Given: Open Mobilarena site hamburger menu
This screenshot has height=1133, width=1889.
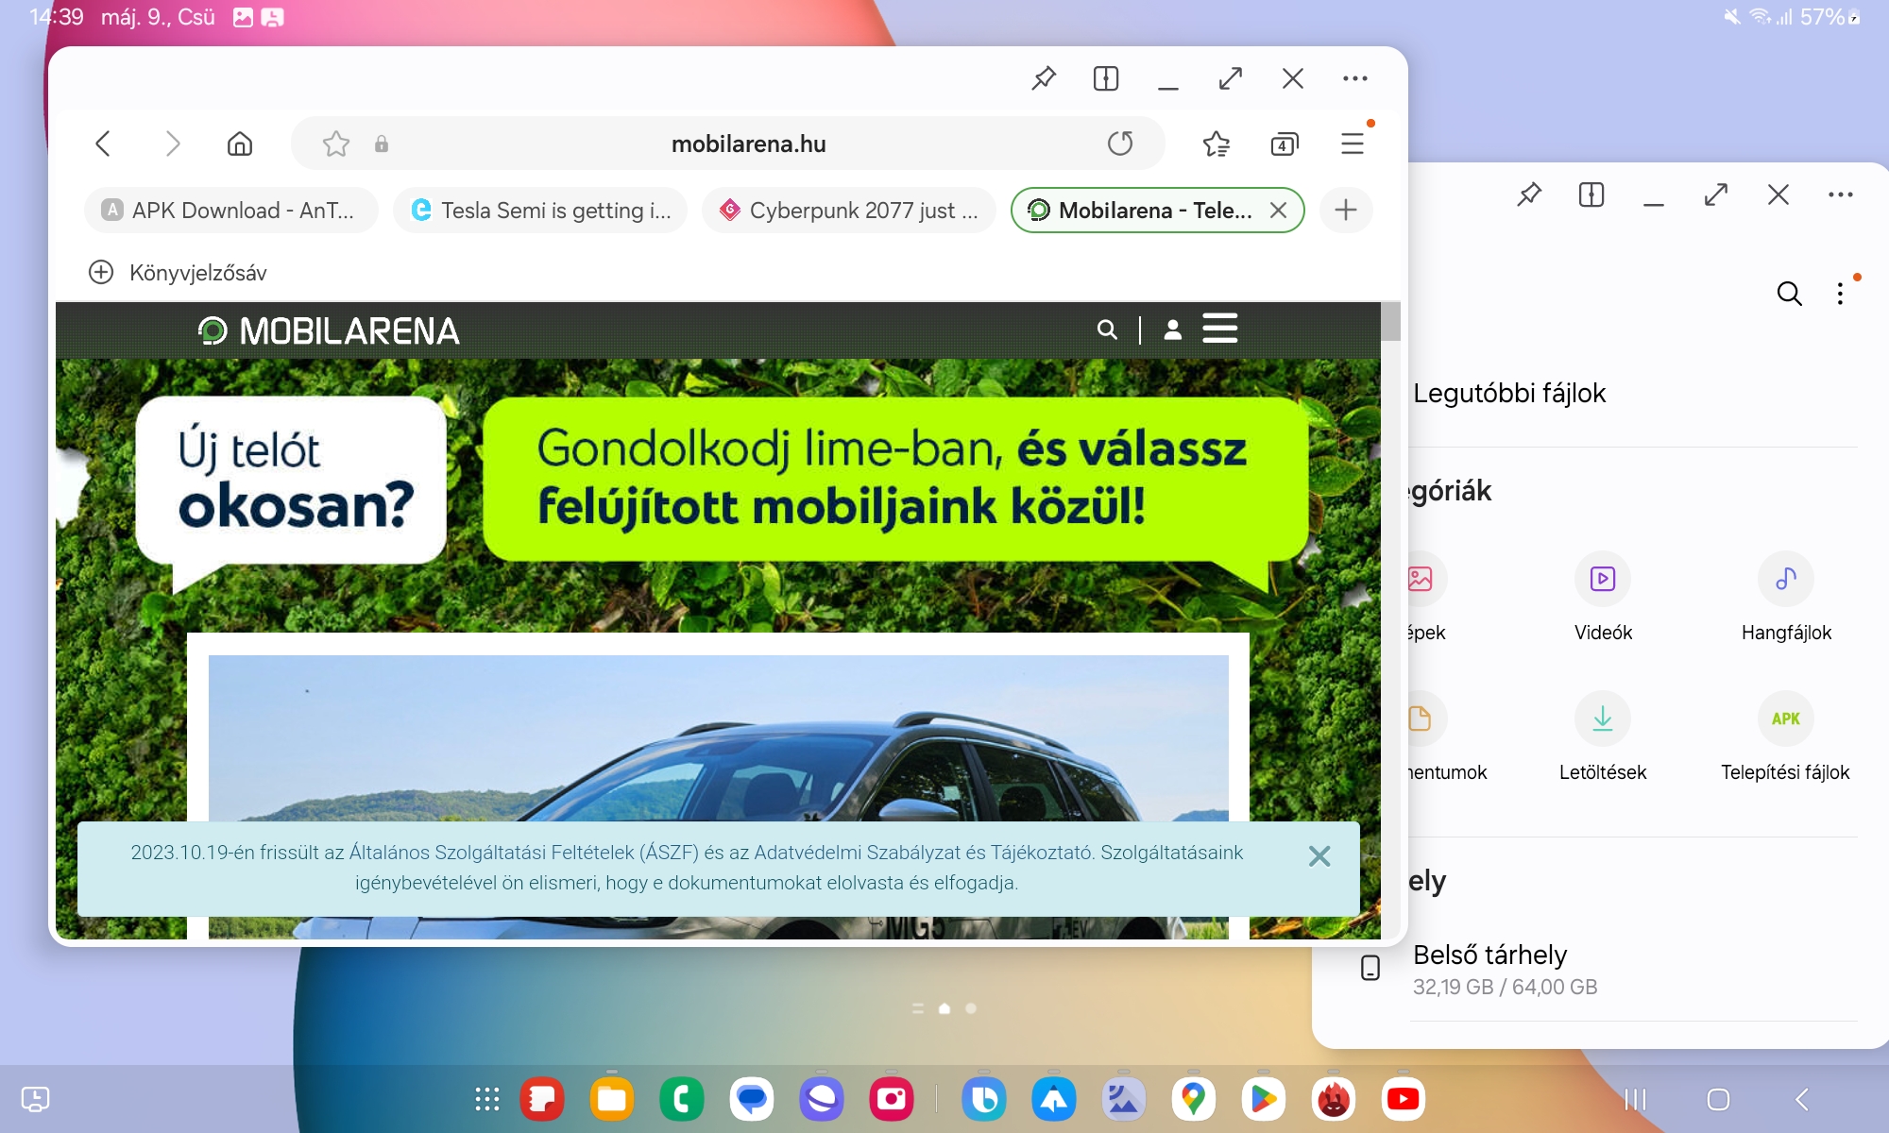Looking at the screenshot, I should pos(1219,328).
